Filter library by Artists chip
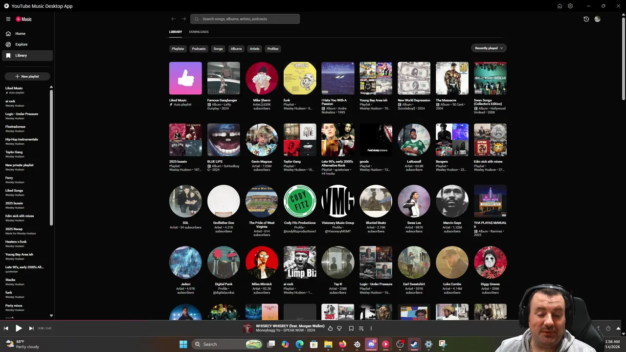The image size is (626, 352). click(x=254, y=49)
